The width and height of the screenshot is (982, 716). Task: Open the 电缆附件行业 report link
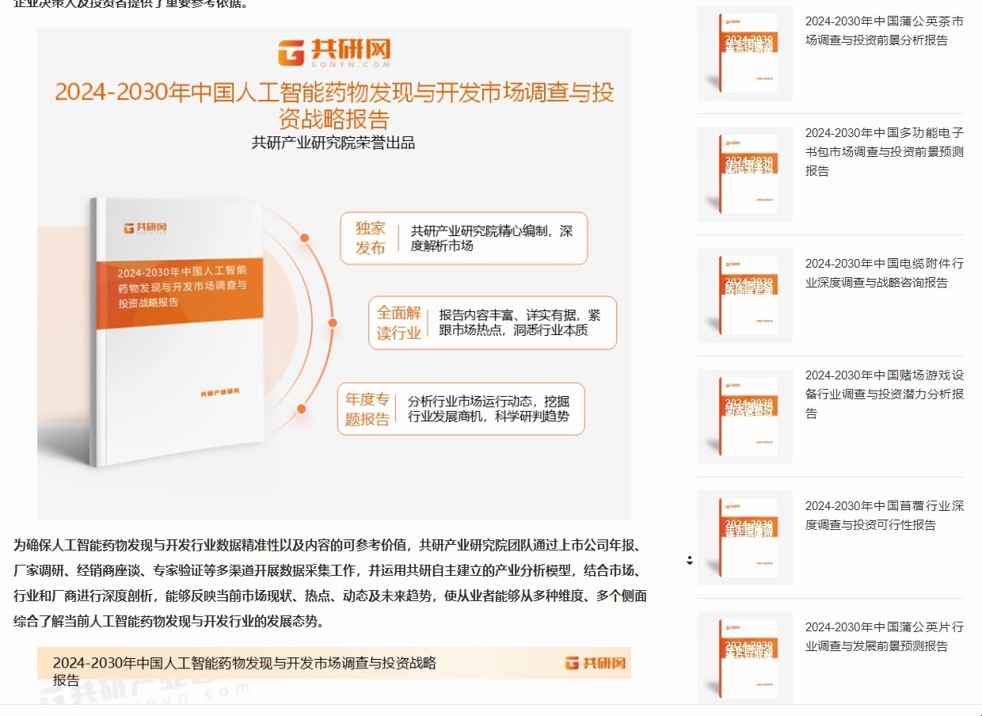[x=885, y=273]
